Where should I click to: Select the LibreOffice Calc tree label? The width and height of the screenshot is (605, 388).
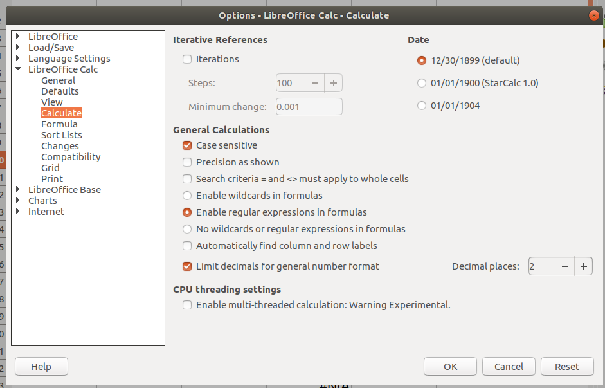coord(63,69)
